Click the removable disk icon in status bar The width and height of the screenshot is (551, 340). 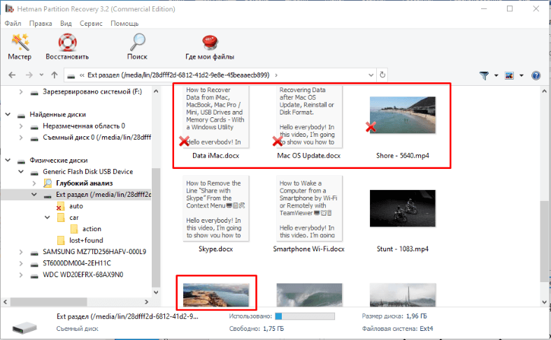click(x=24, y=327)
